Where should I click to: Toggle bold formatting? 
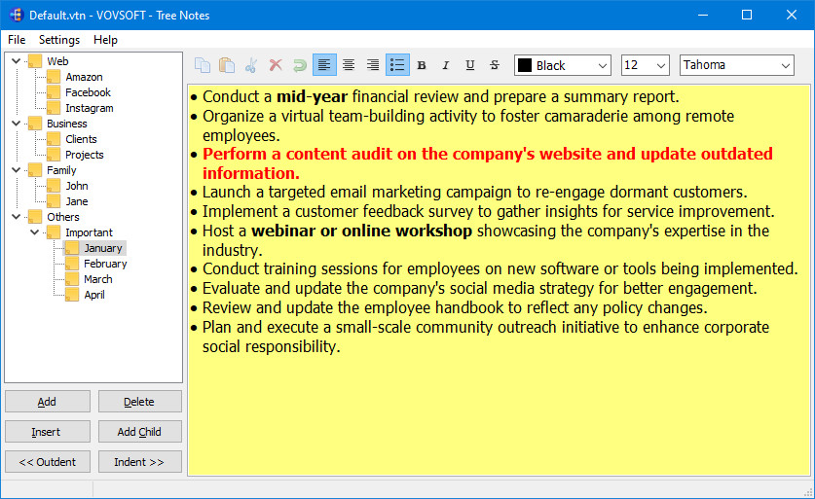[422, 65]
